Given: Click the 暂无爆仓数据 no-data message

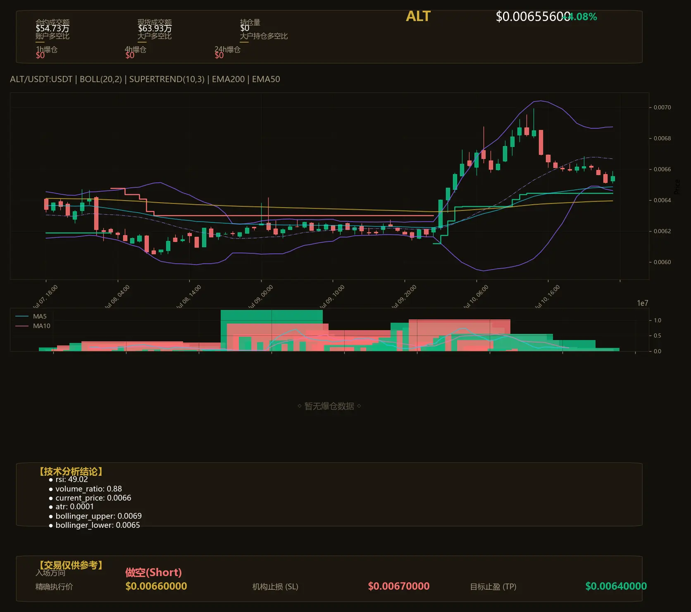Looking at the screenshot, I should (x=329, y=406).
